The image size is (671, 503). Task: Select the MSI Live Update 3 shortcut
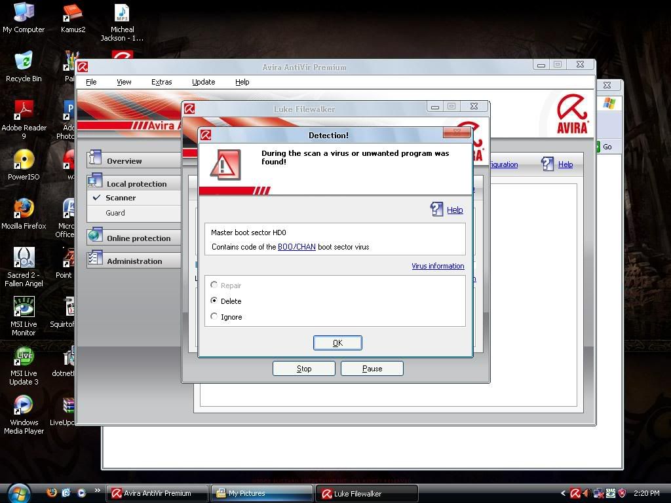click(24, 365)
